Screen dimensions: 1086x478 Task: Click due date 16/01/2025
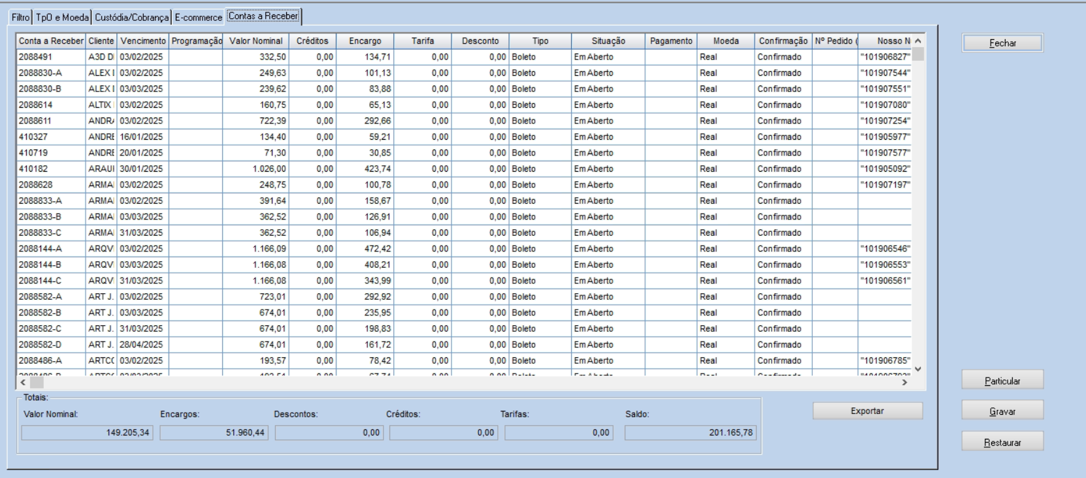point(141,137)
